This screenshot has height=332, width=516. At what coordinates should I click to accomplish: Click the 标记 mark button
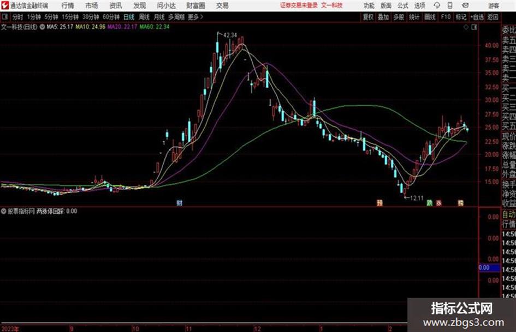[461, 17]
